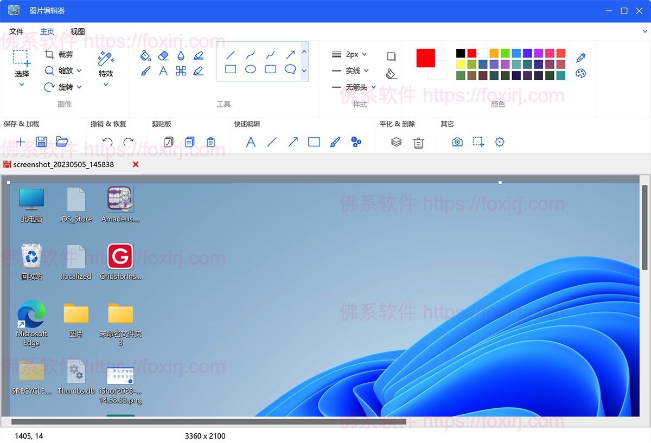The width and height of the screenshot is (651, 443).
Task: Open the 文件 menu
Action: (x=17, y=31)
